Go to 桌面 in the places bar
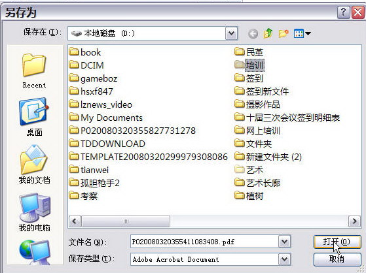 (x=34, y=117)
